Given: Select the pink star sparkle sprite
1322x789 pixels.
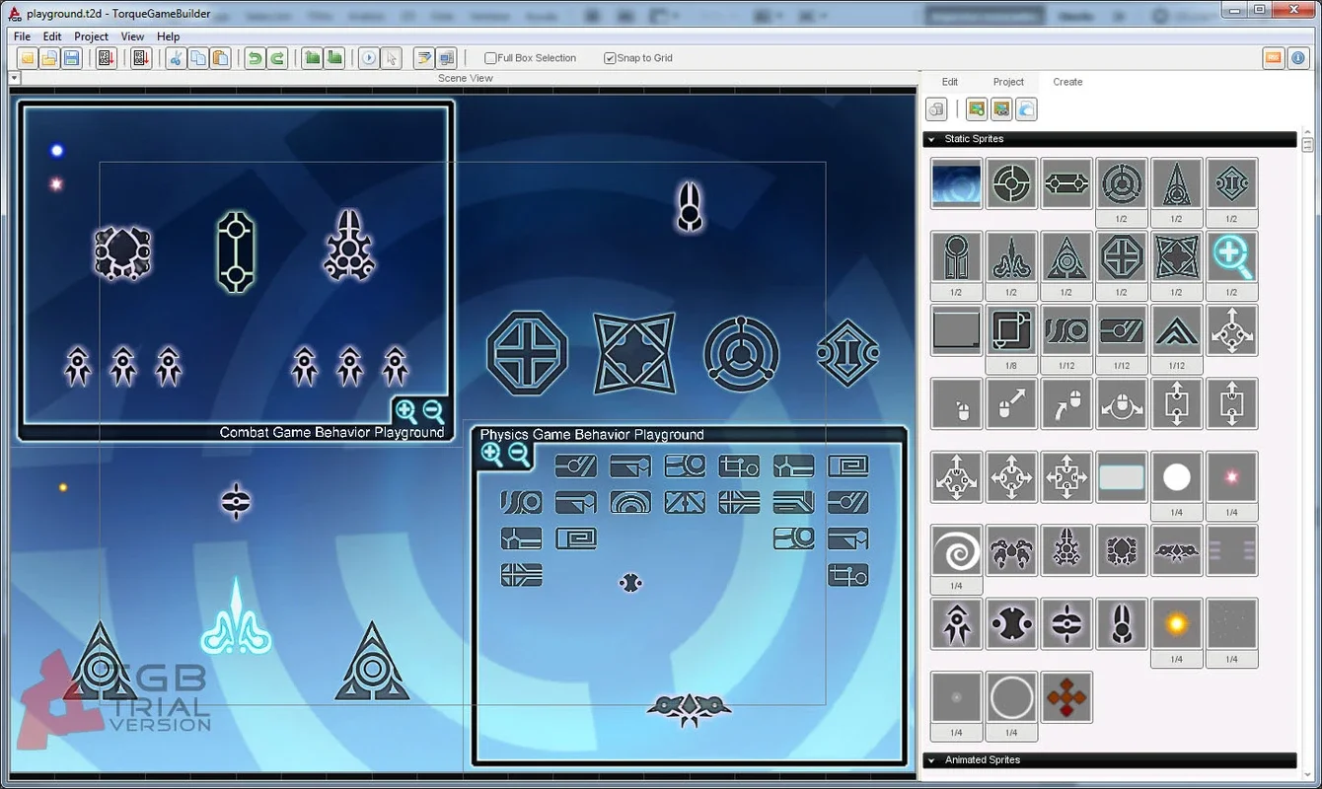Looking at the screenshot, I should [1231, 477].
